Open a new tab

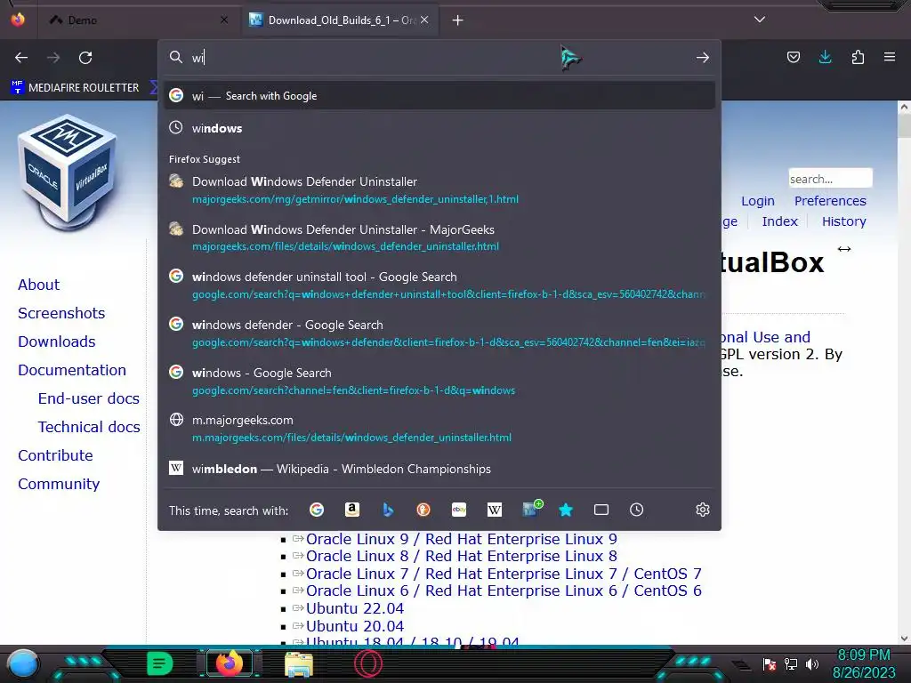458,20
